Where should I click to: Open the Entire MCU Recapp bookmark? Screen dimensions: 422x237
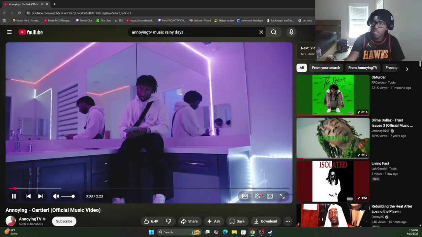[57, 20]
